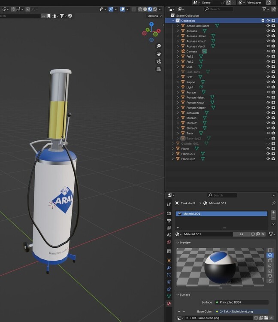Image resolution: width=278 pixels, height=322 pixels.
Task: Open the View Layer properties tab
Action: click(169, 228)
